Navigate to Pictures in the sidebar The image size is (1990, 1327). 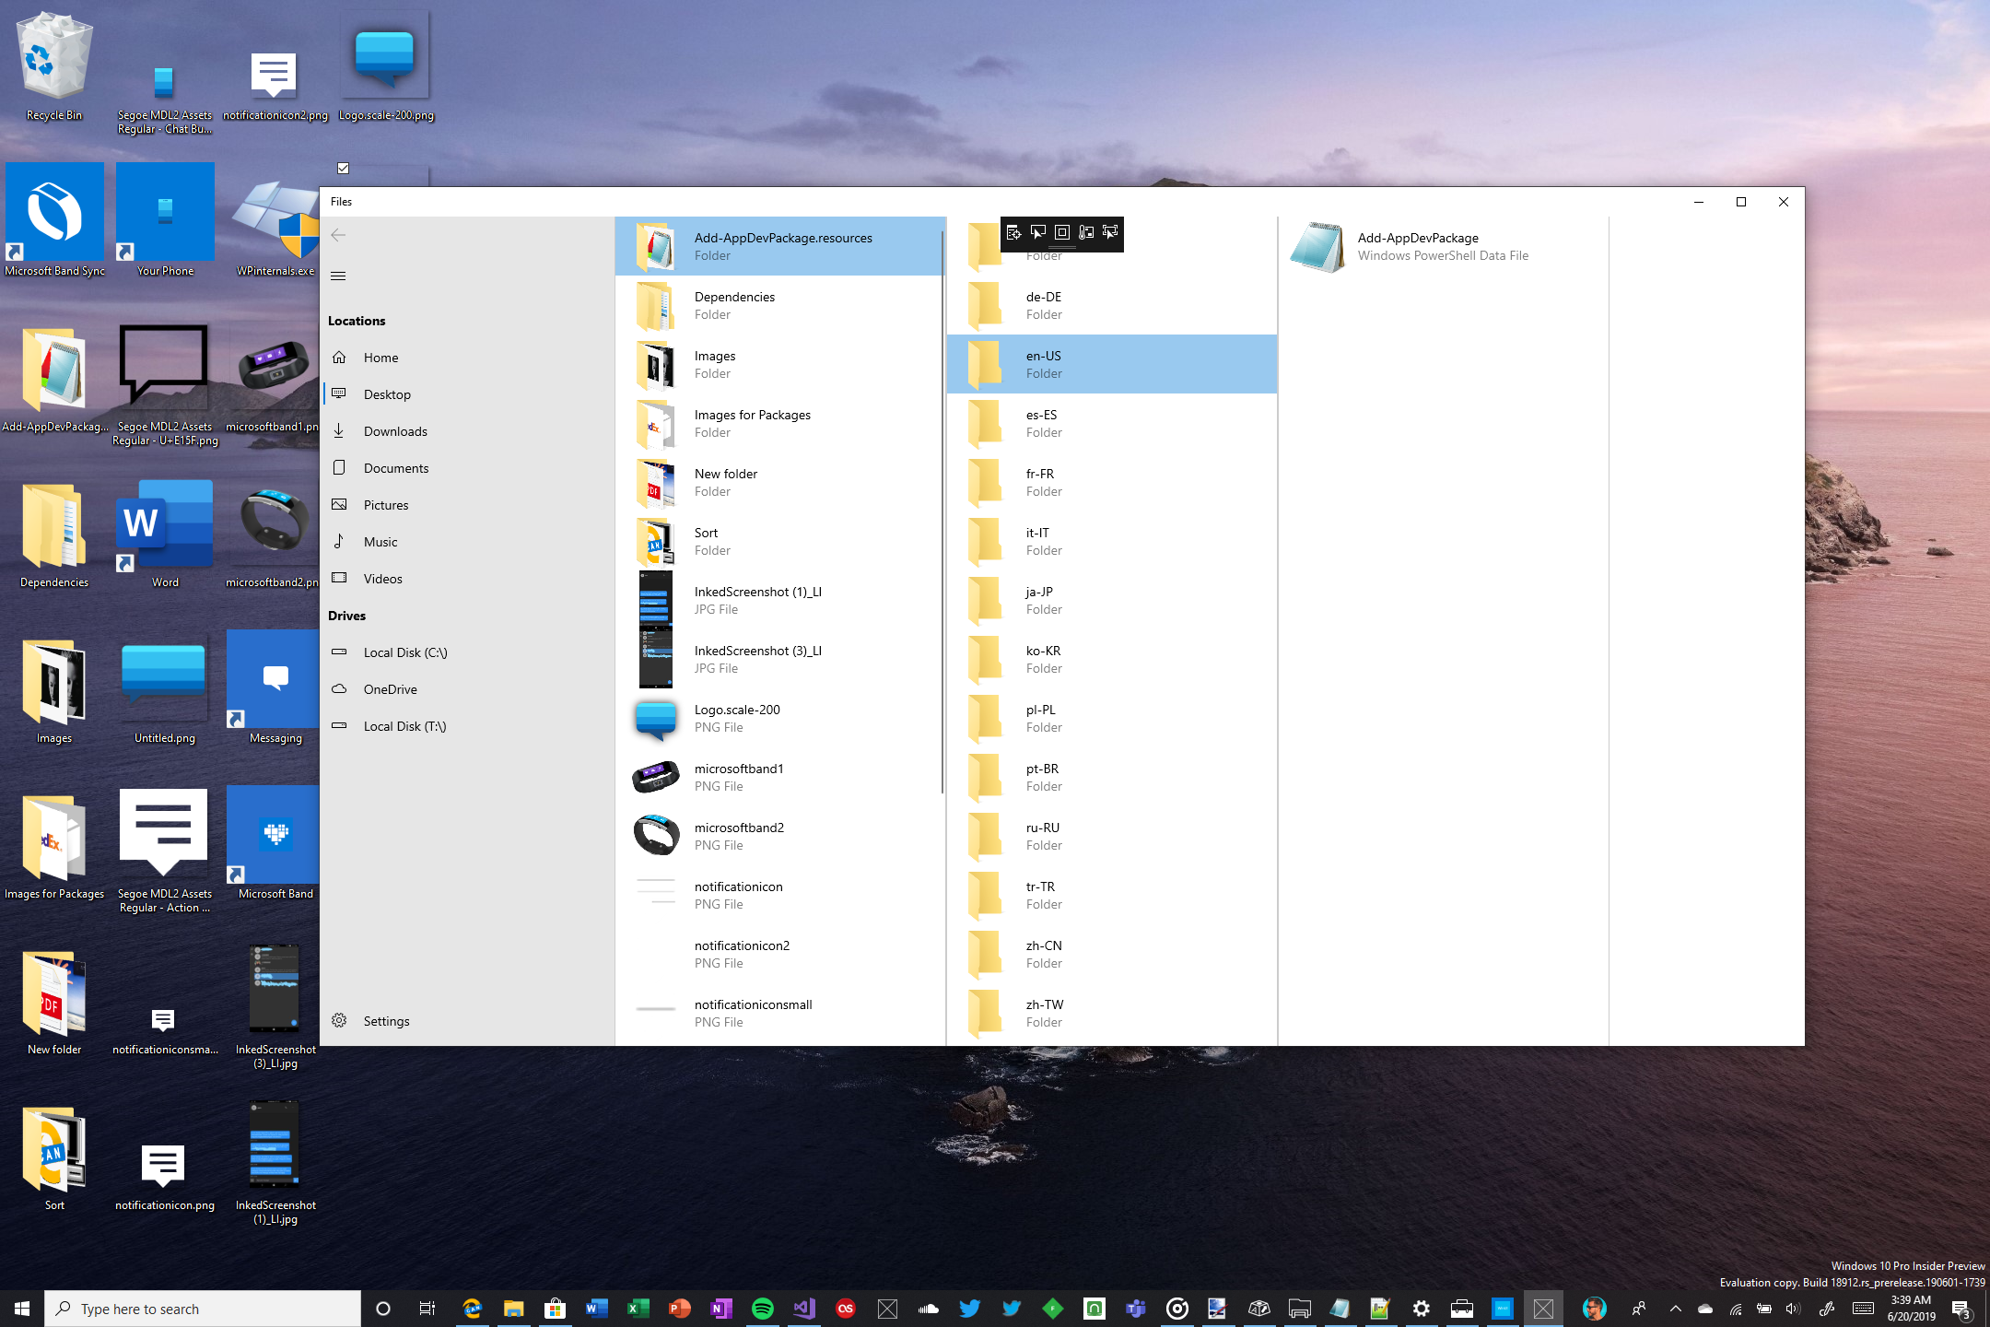467,505
